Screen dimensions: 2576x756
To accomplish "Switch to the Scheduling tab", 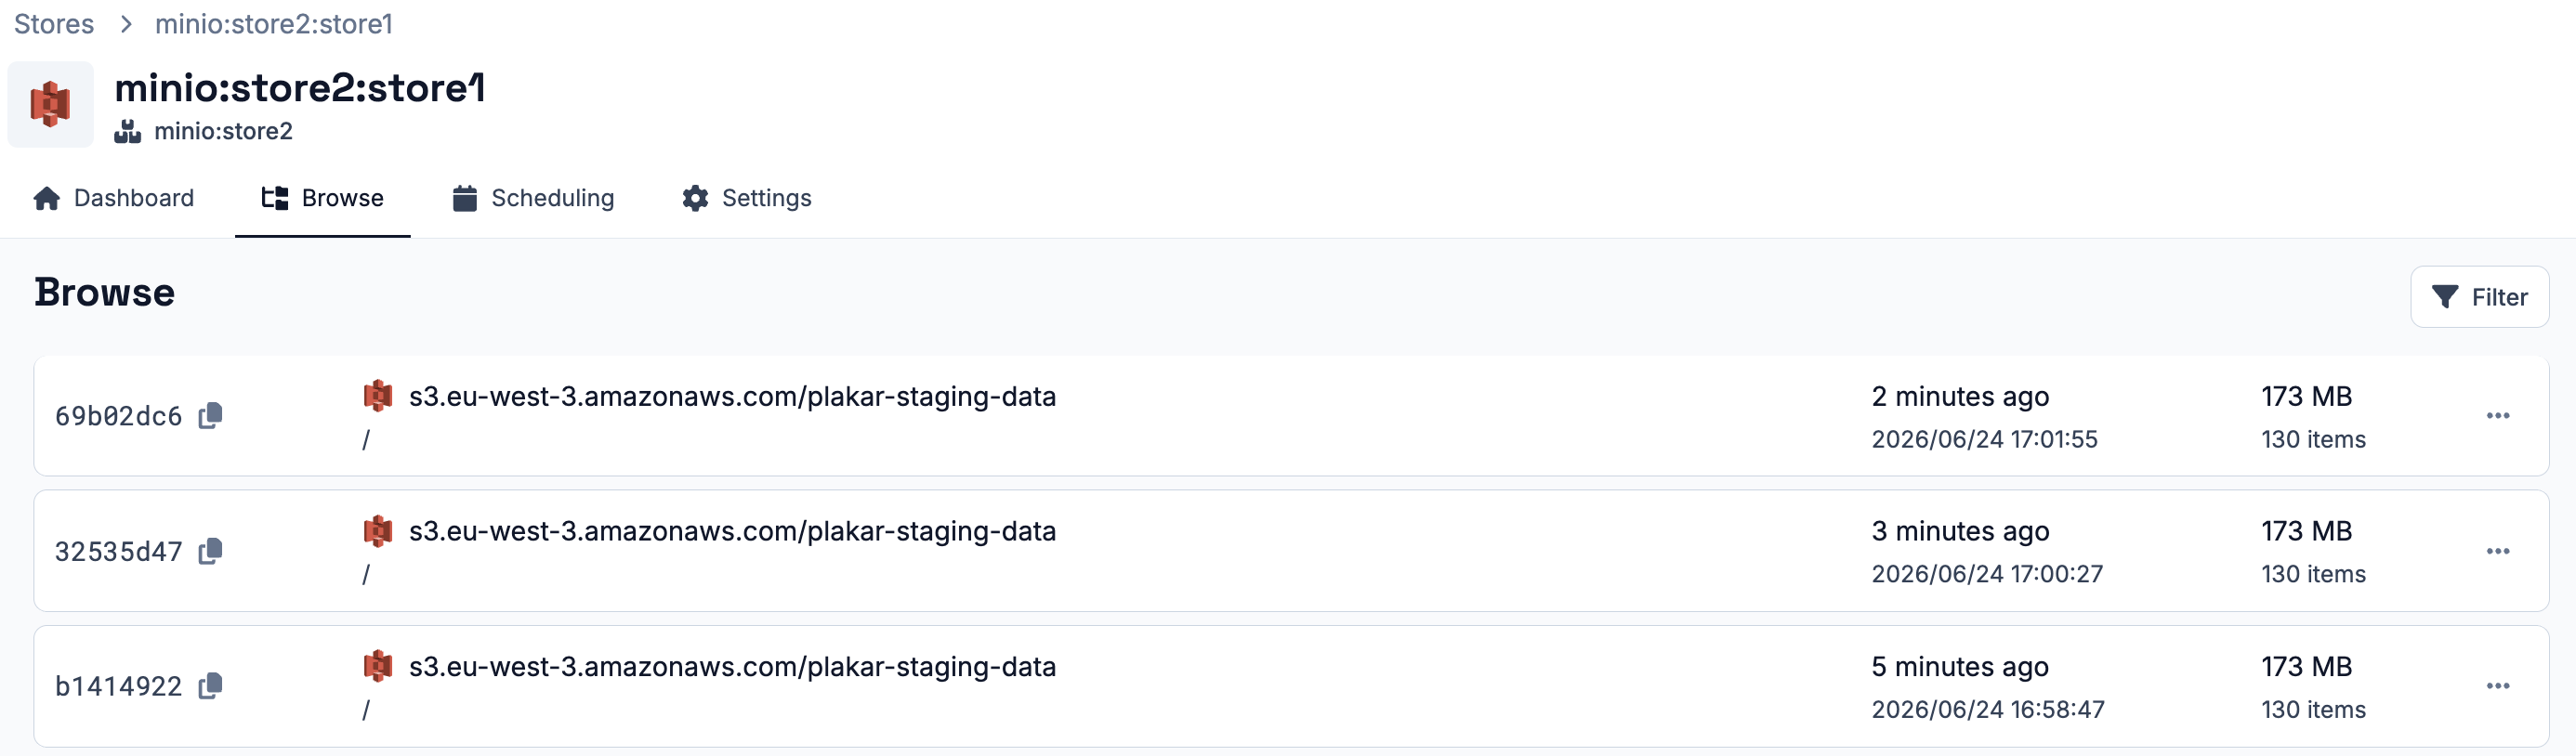I will point(533,198).
